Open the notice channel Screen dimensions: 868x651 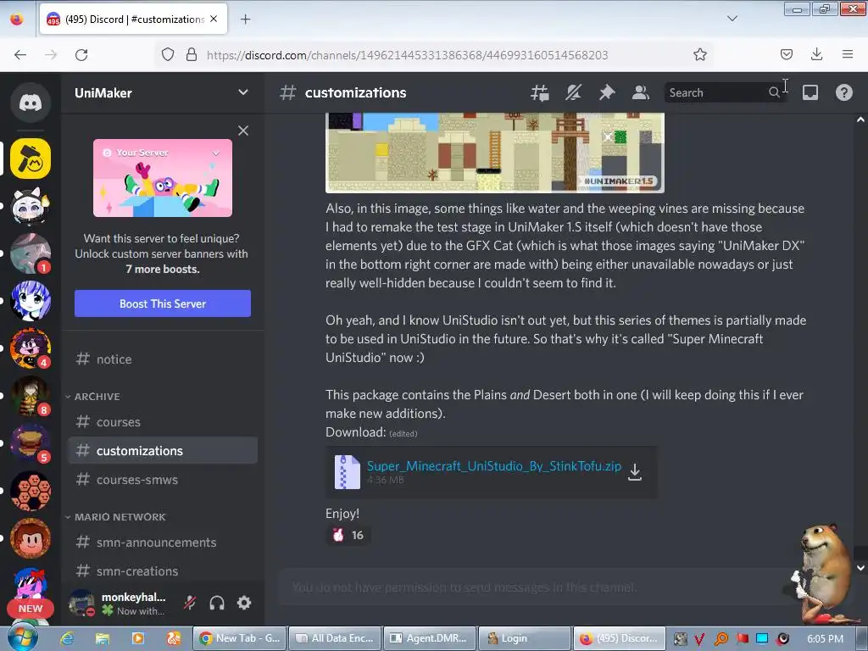(x=163, y=359)
